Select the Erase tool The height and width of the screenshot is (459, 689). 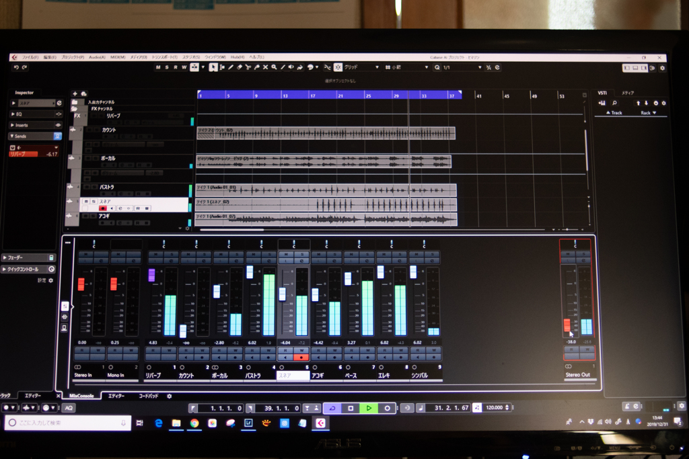(x=240, y=67)
